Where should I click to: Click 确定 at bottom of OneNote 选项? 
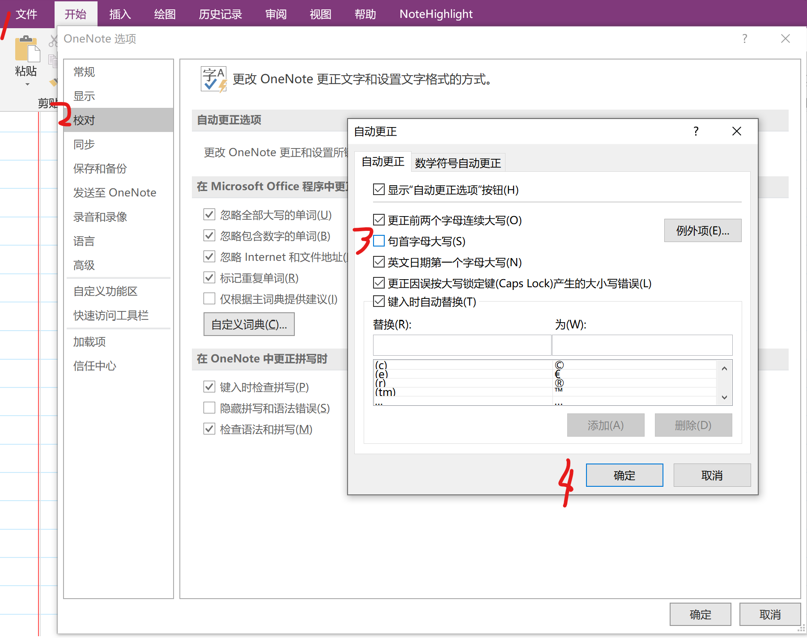pyautogui.click(x=701, y=614)
